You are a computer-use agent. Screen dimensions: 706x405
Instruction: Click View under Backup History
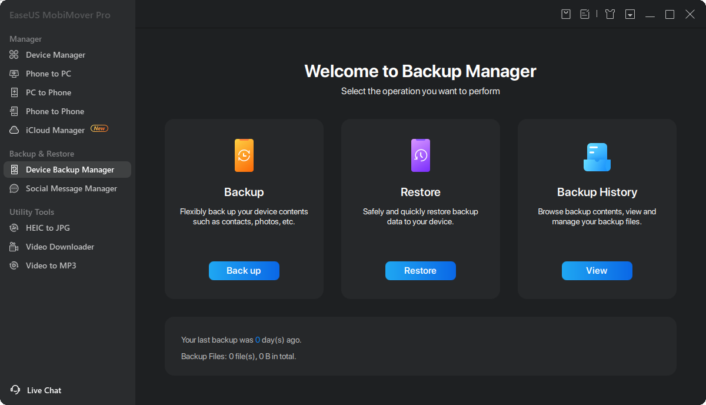[597, 271]
